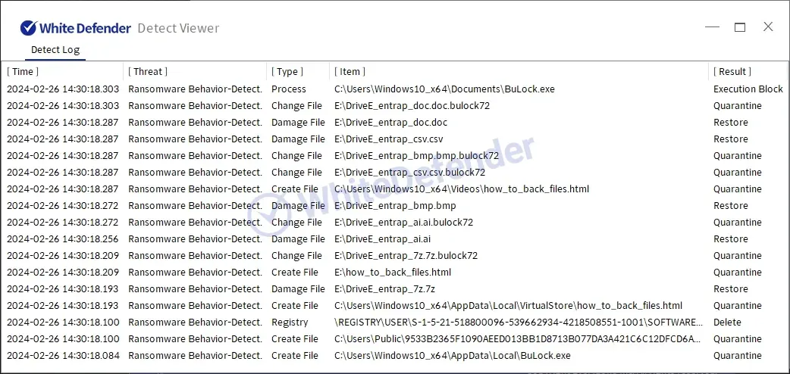Click Quarantine result for AppData\Local\BuLock.exe
790x374 pixels.
tap(738, 355)
